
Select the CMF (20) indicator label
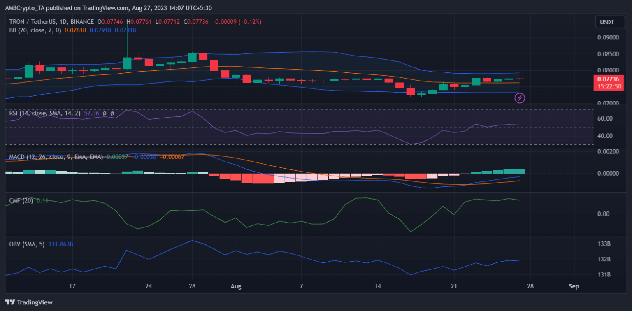21,200
